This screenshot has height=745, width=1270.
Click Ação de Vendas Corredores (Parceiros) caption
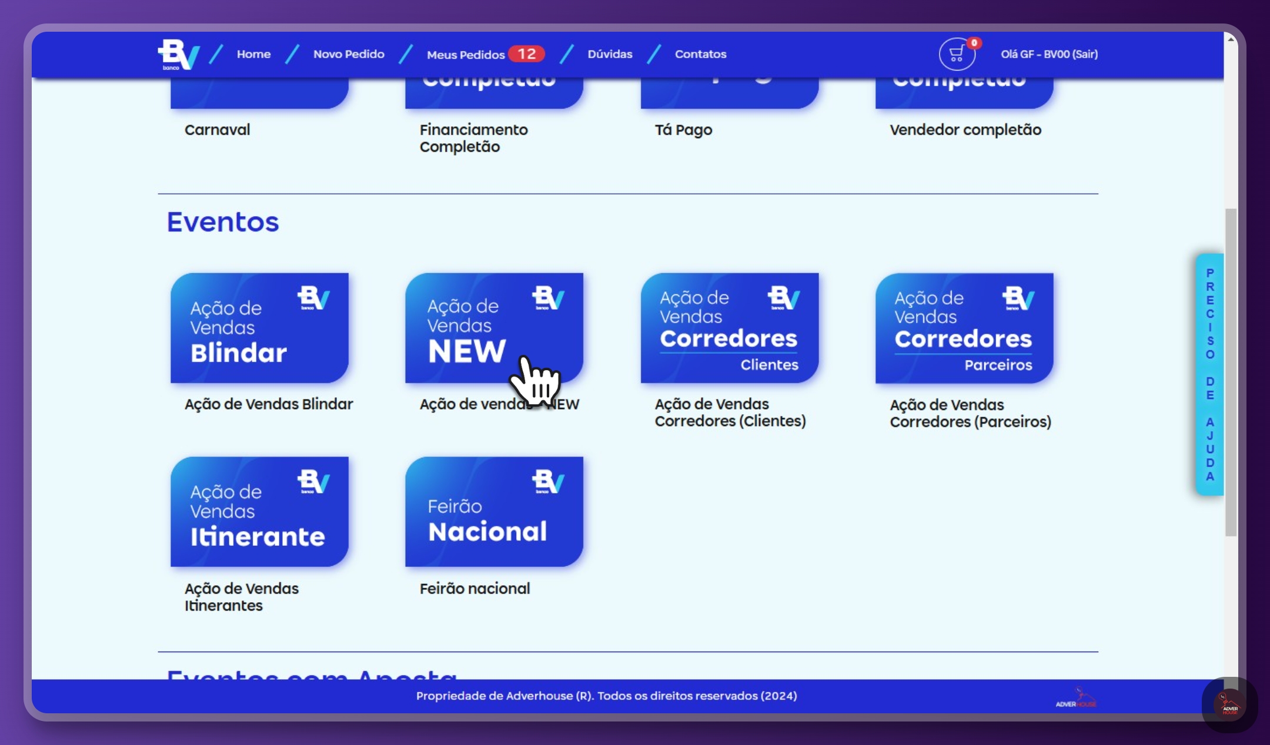click(970, 413)
